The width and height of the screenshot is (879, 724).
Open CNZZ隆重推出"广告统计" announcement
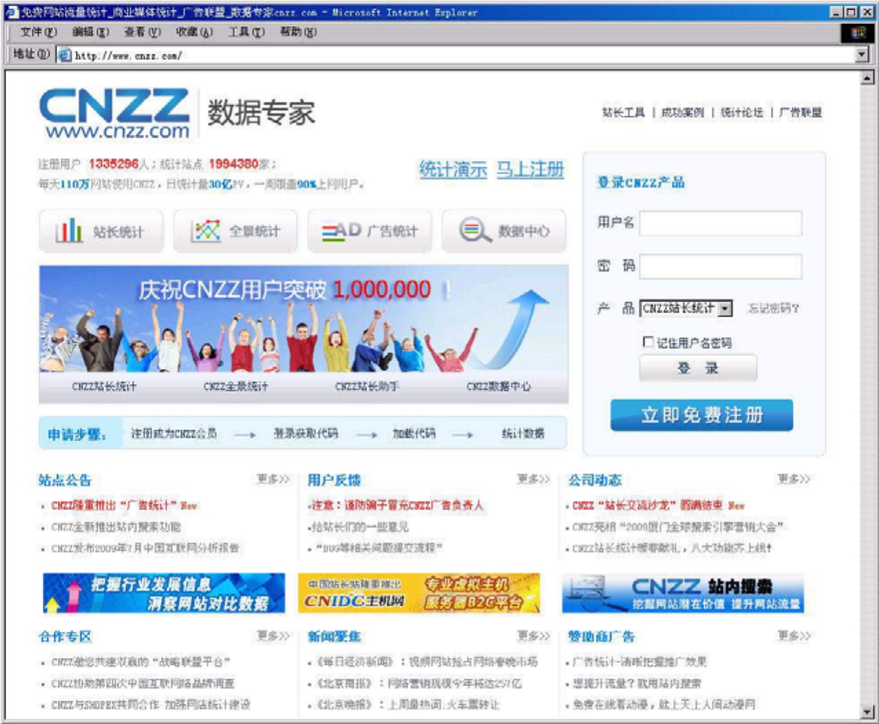click(x=114, y=505)
